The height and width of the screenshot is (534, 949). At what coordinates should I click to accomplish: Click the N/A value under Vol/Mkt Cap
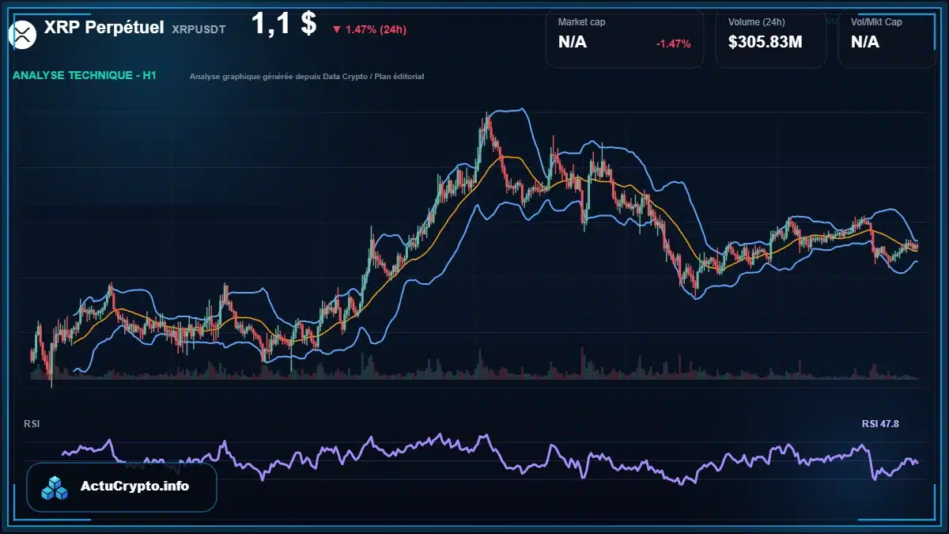tap(865, 43)
